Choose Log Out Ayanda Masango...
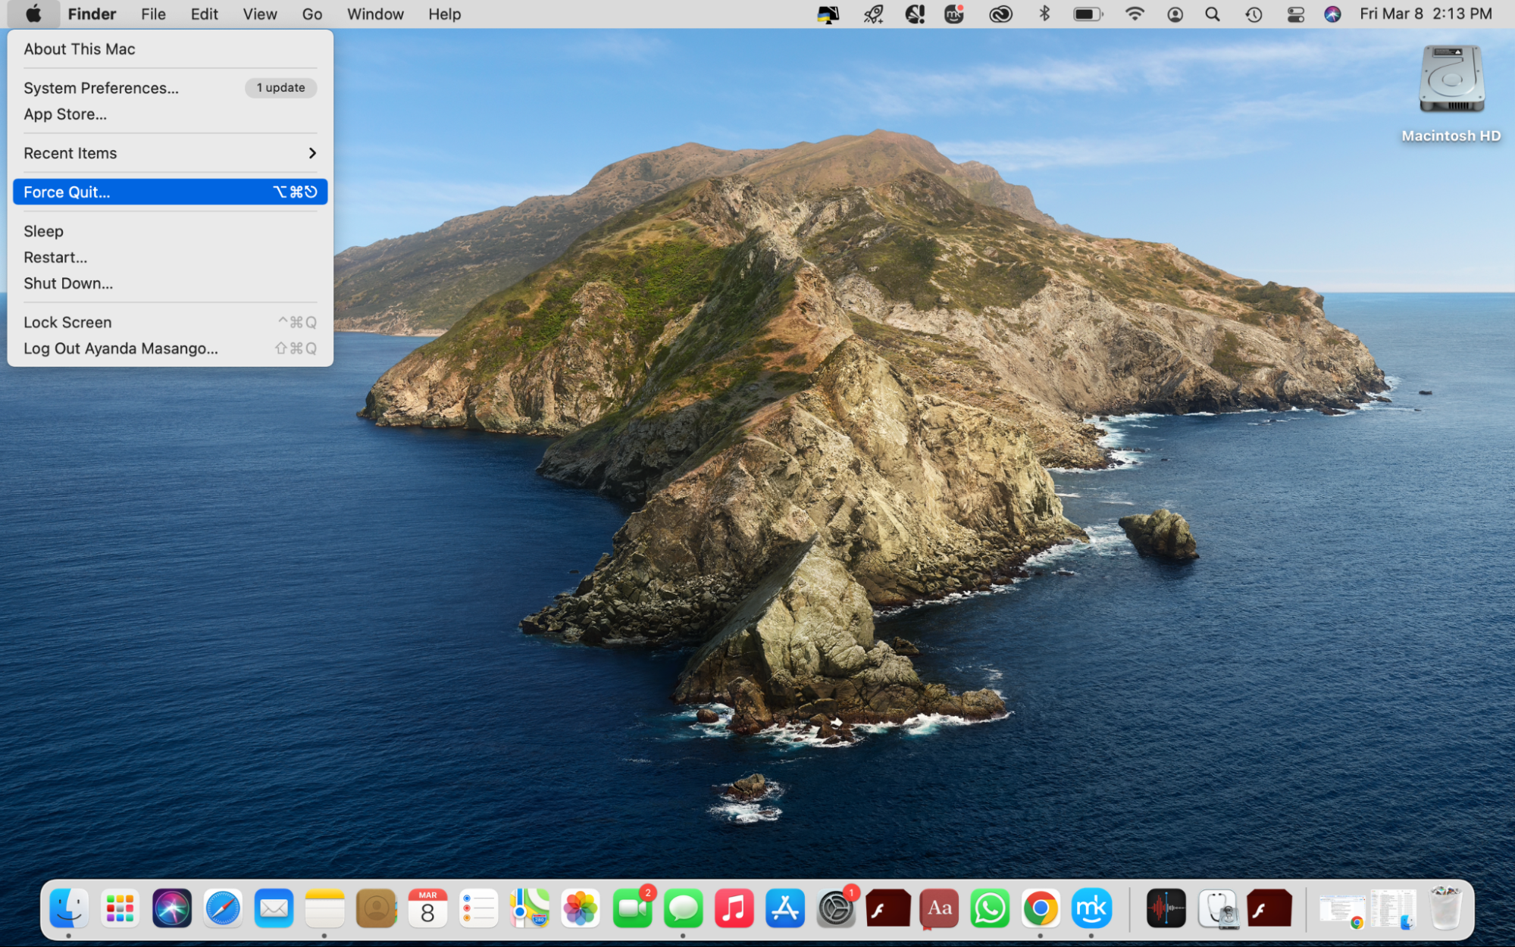 [170, 348]
